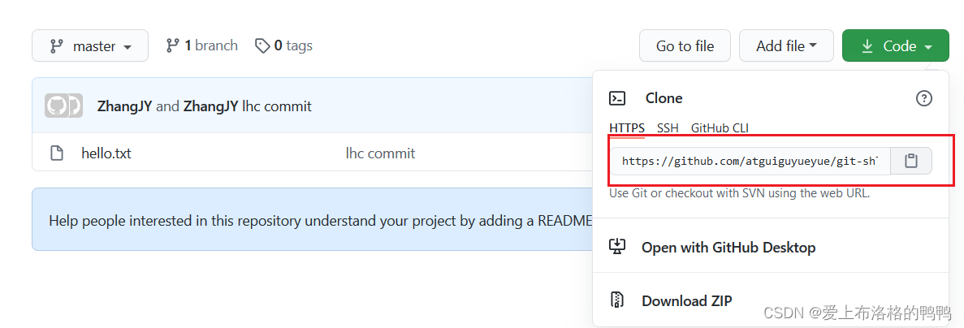This screenshot has height=328, width=964.
Task: Open the lhc commit message in header
Action: pos(277,106)
